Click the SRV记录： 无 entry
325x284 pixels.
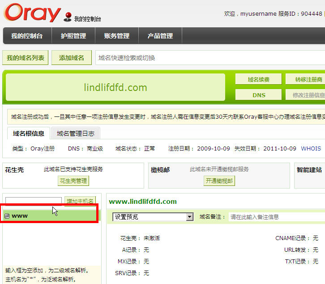pyautogui.click(x=132, y=273)
